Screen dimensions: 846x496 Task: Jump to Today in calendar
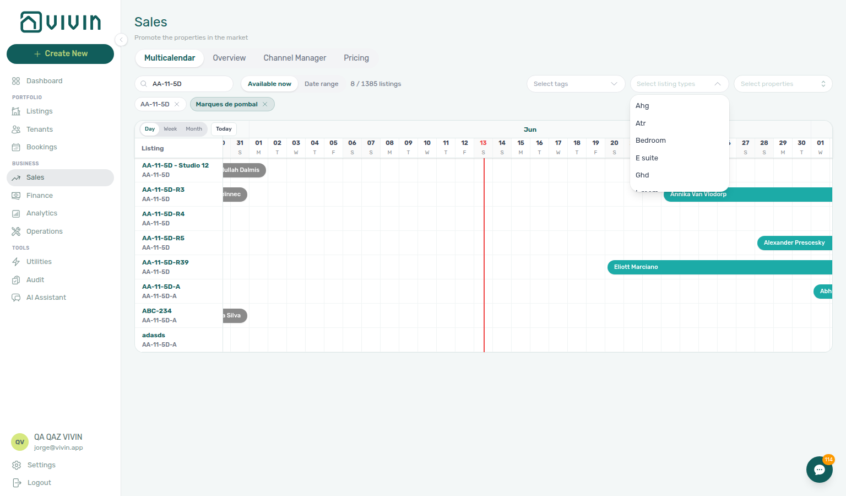coord(224,129)
